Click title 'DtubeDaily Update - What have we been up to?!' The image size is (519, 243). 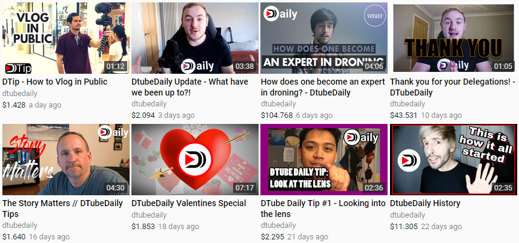(190, 87)
